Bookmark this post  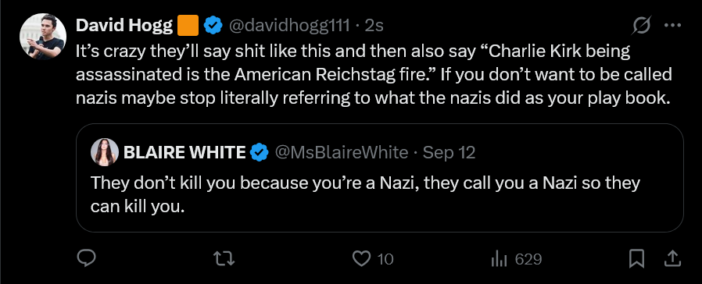tap(636, 258)
